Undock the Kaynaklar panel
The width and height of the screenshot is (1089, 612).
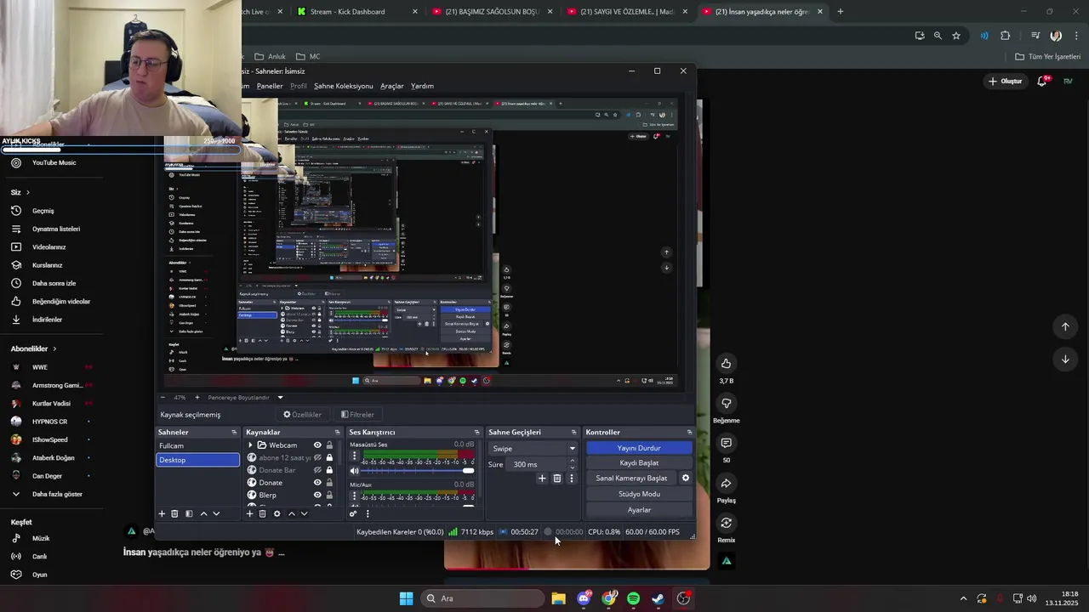click(x=337, y=433)
